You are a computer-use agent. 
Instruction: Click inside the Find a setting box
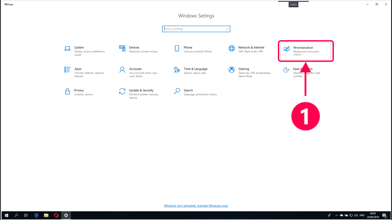coord(196,29)
